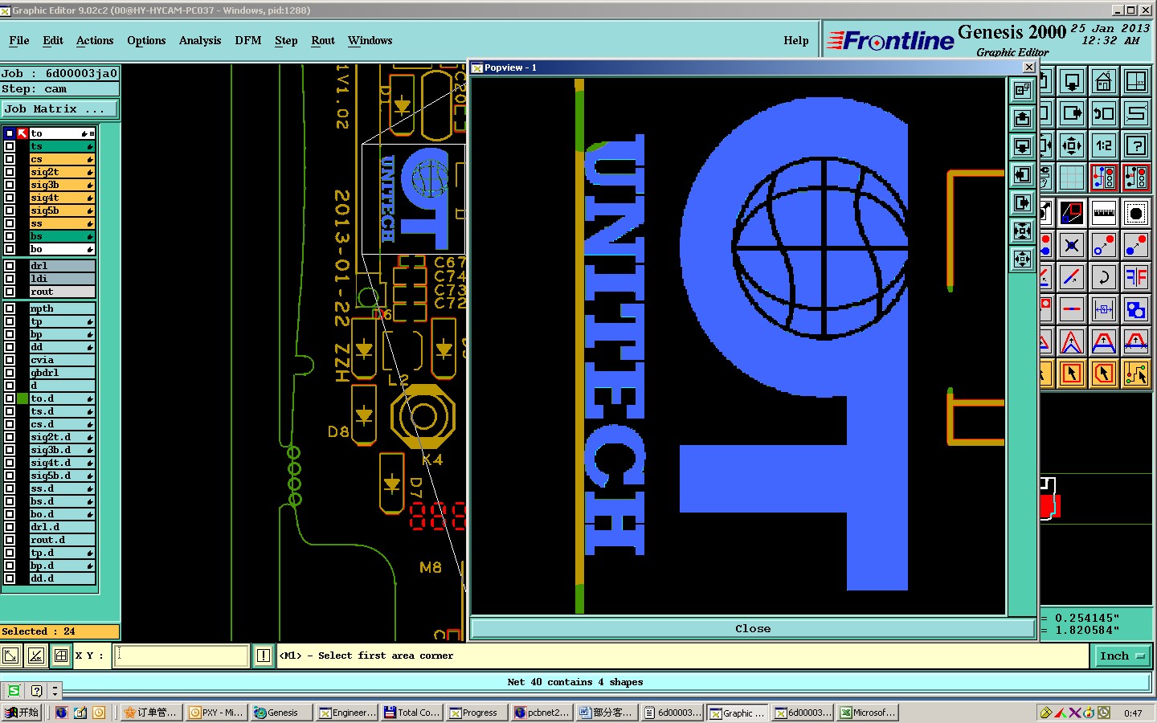Click the red-blue diagonal line icon
The width and height of the screenshot is (1157, 723).
(1072, 277)
